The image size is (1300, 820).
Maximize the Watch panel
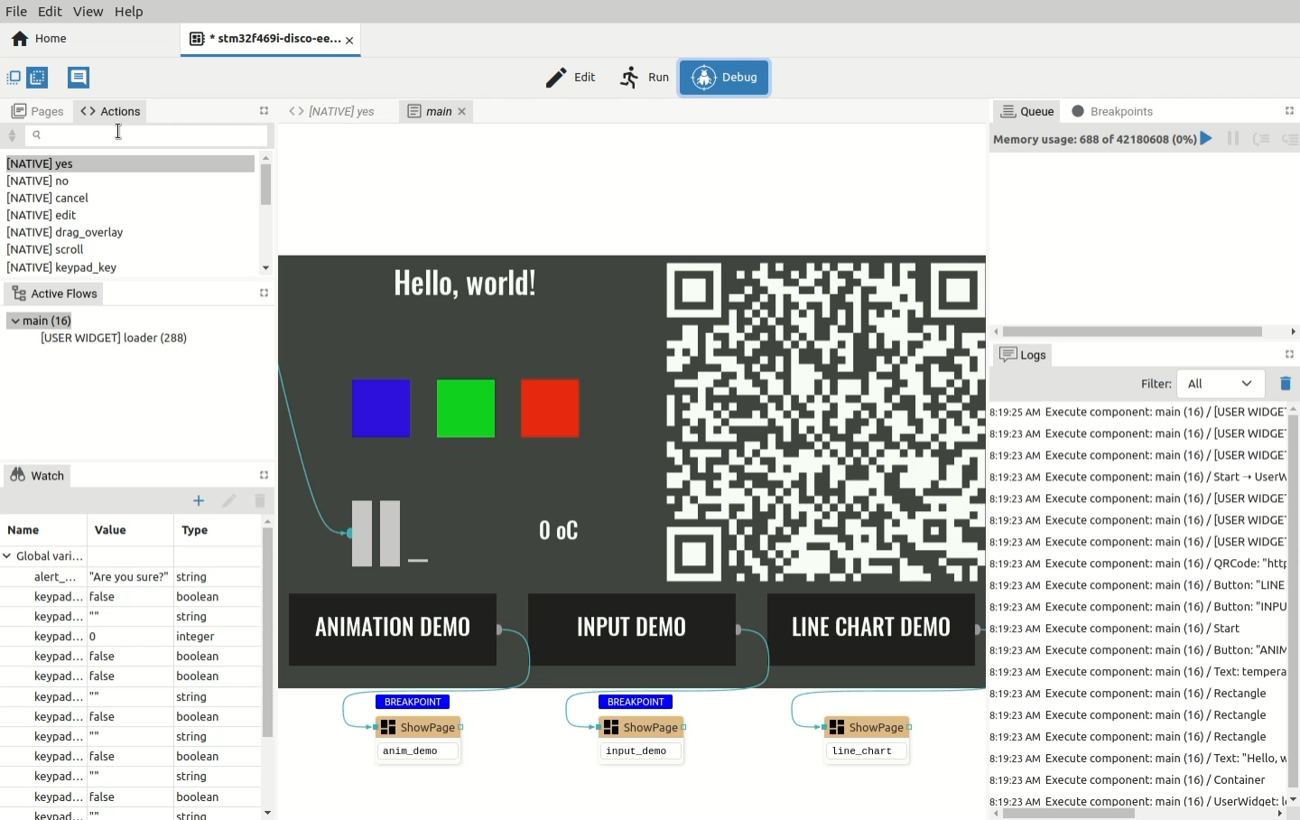pos(265,475)
